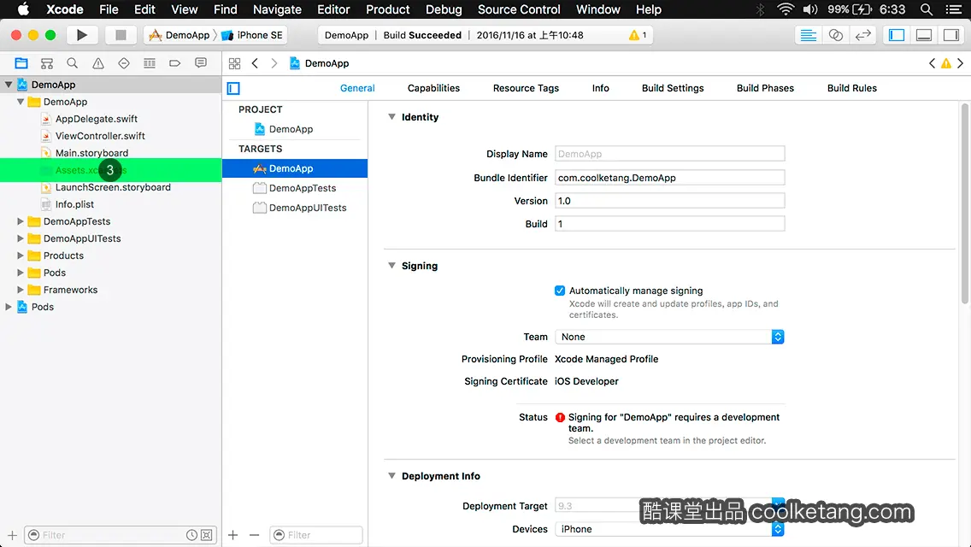Viewport: 971px width, 547px height.
Task: Go forward in editor history
Action: 274,63
